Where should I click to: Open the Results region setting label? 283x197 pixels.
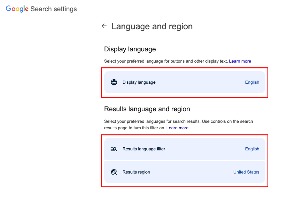tap(136, 172)
